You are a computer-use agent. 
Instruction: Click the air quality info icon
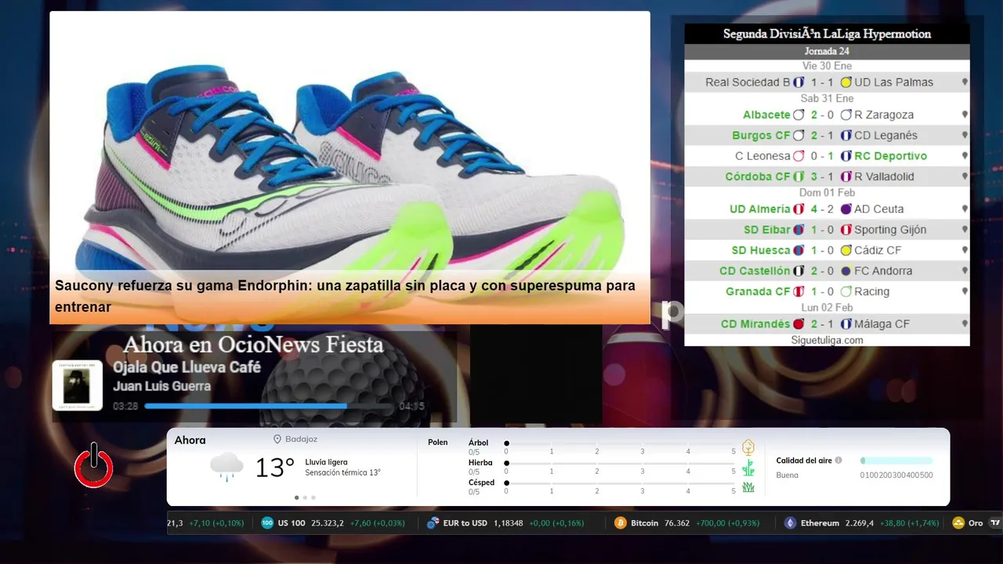point(838,461)
